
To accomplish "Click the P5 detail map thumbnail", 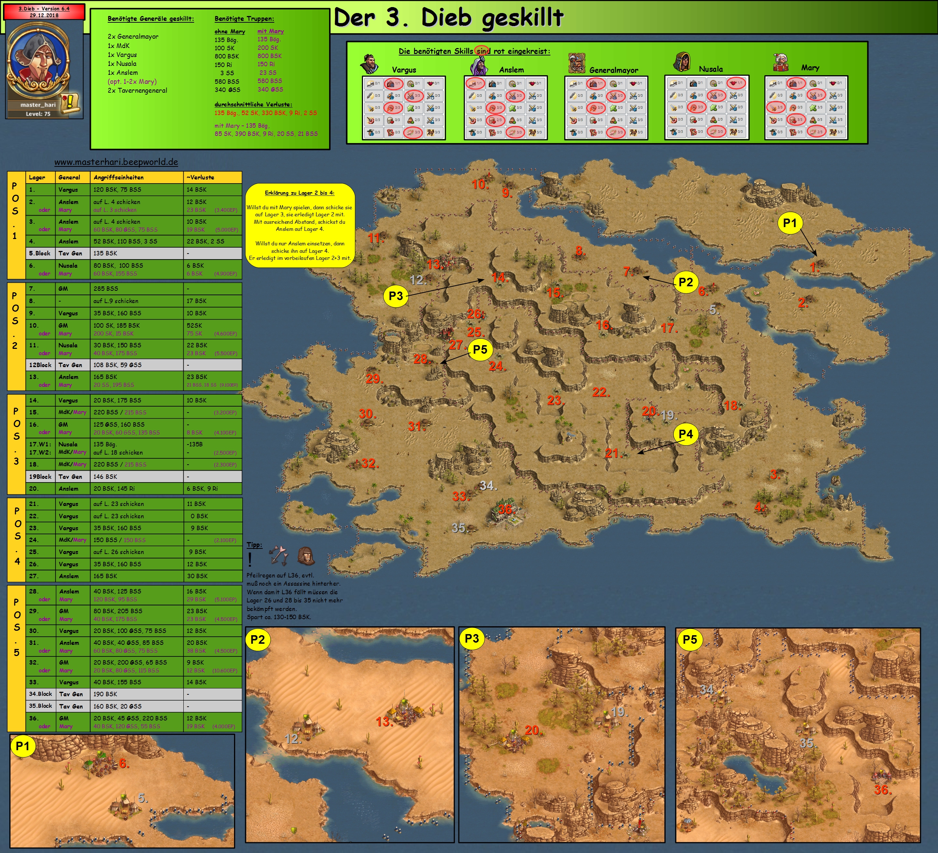I will 798,735.
